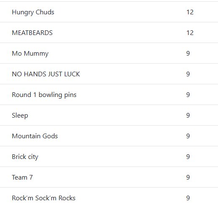Select NO HANDS JUST LUCK team
The height and width of the screenshot is (207, 218).
click(46, 74)
